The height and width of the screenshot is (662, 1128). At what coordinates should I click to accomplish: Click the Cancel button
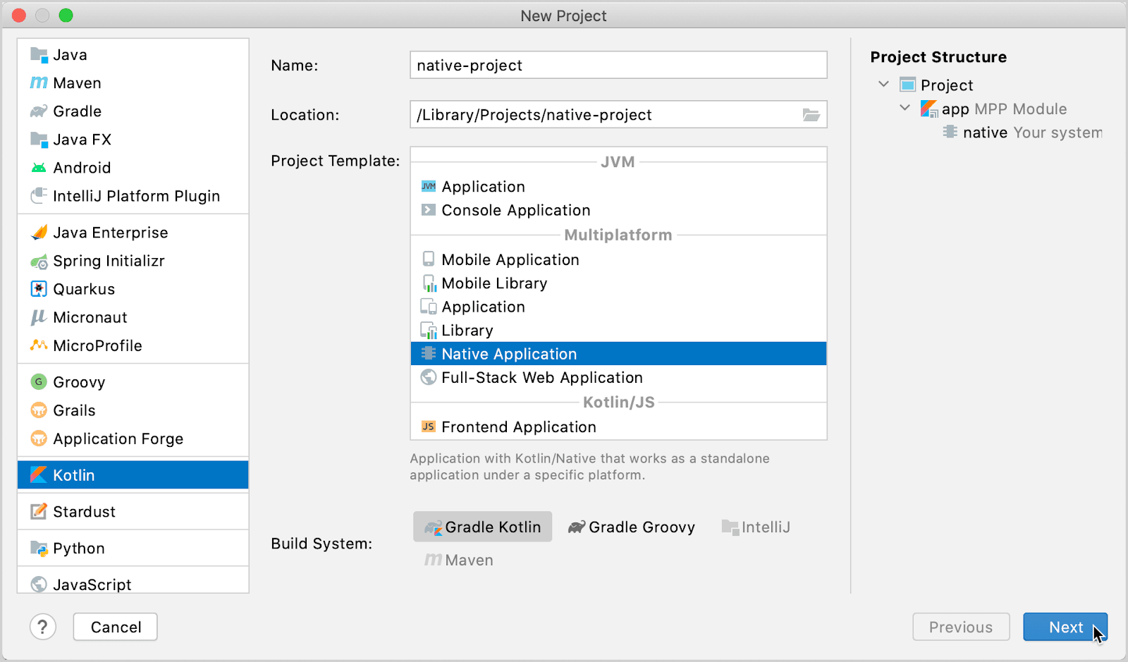click(x=116, y=627)
